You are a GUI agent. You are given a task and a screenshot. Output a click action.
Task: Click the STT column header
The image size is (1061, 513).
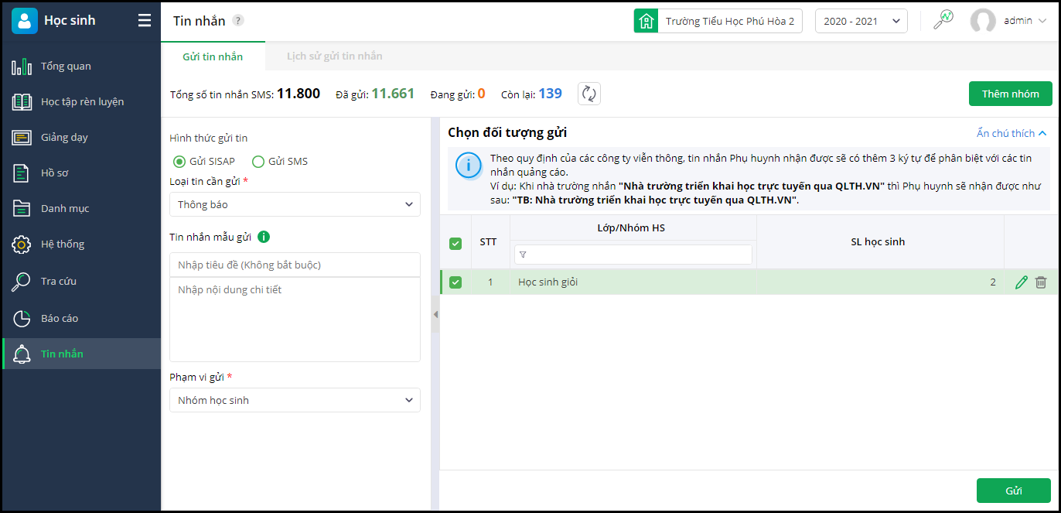pos(488,241)
